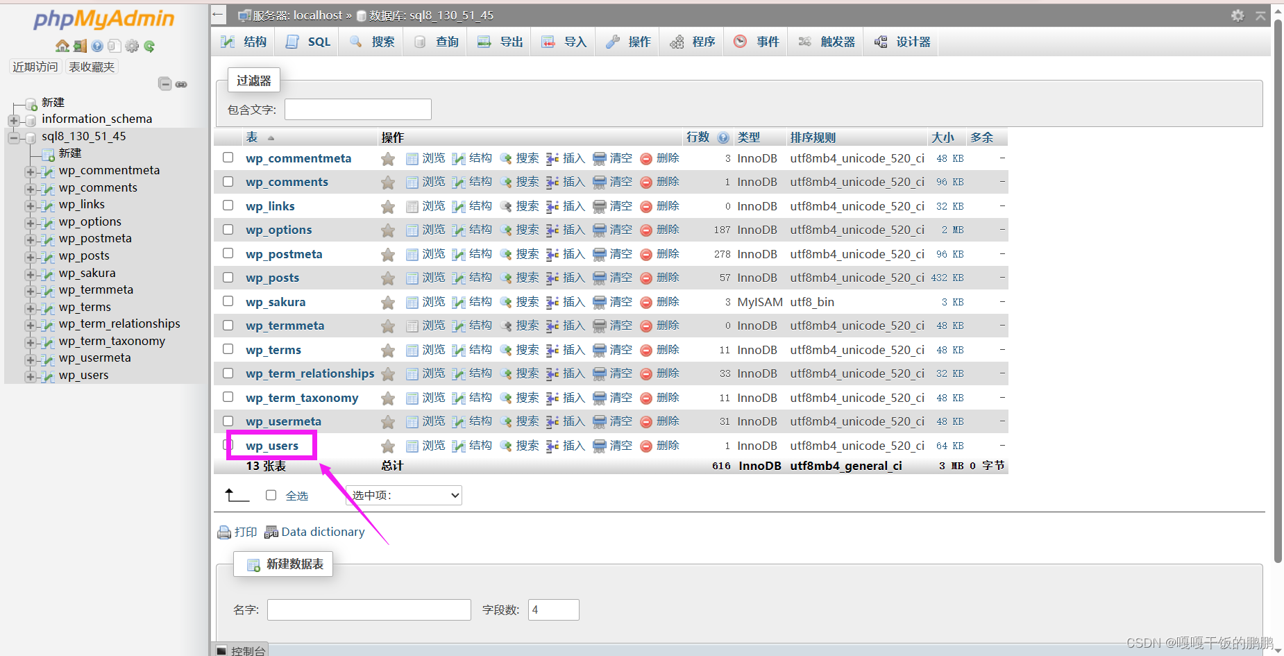
Task: Check the wp_usermeta checkbox
Action: click(x=228, y=421)
